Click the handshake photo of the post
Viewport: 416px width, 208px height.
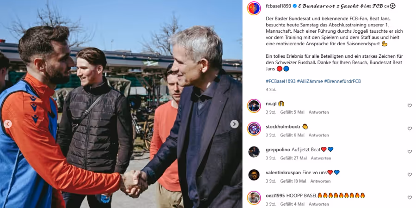point(121,104)
